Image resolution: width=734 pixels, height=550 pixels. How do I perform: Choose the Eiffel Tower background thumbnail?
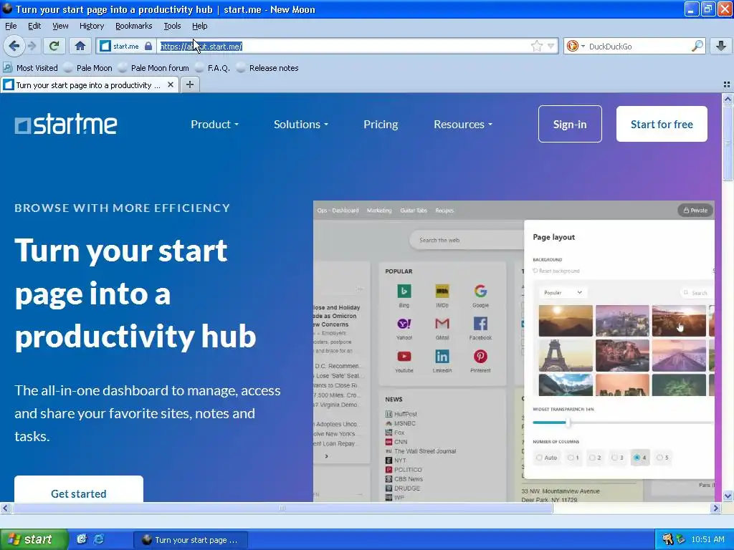(566, 355)
